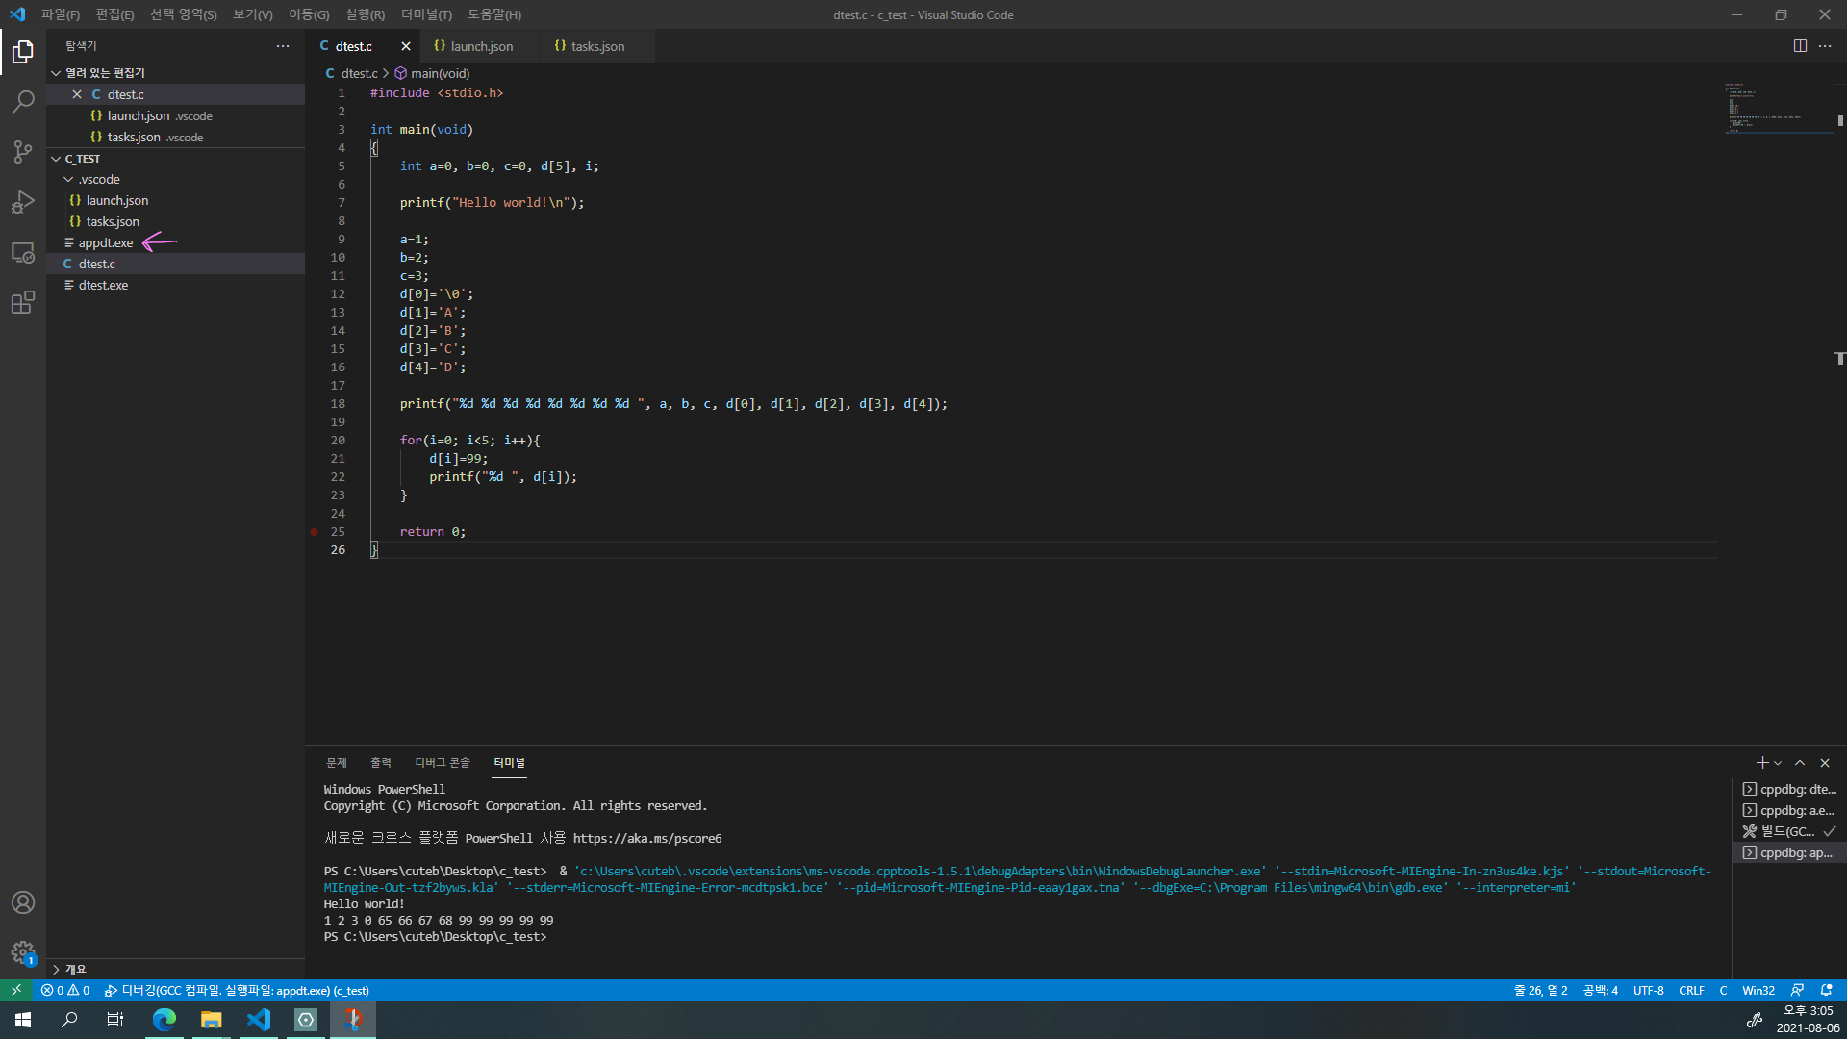Open the Manage gear icon
Screen dimensions: 1847x1039
coord(23,952)
